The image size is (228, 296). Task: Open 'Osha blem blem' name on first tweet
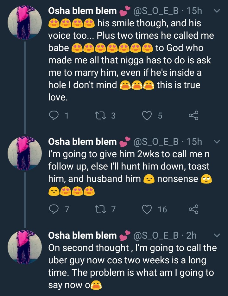(82, 11)
